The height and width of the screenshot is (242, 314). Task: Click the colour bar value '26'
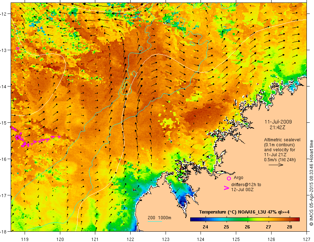(x=247, y=227)
